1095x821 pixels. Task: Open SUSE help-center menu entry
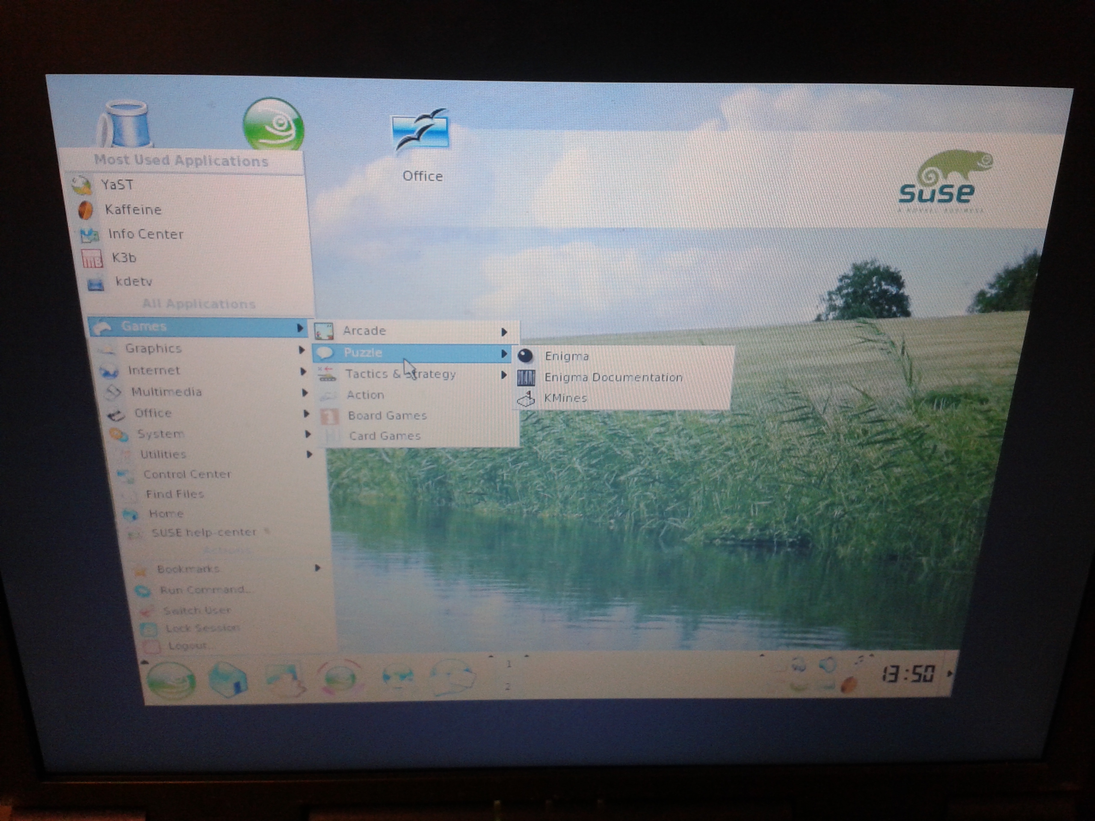(225, 532)
